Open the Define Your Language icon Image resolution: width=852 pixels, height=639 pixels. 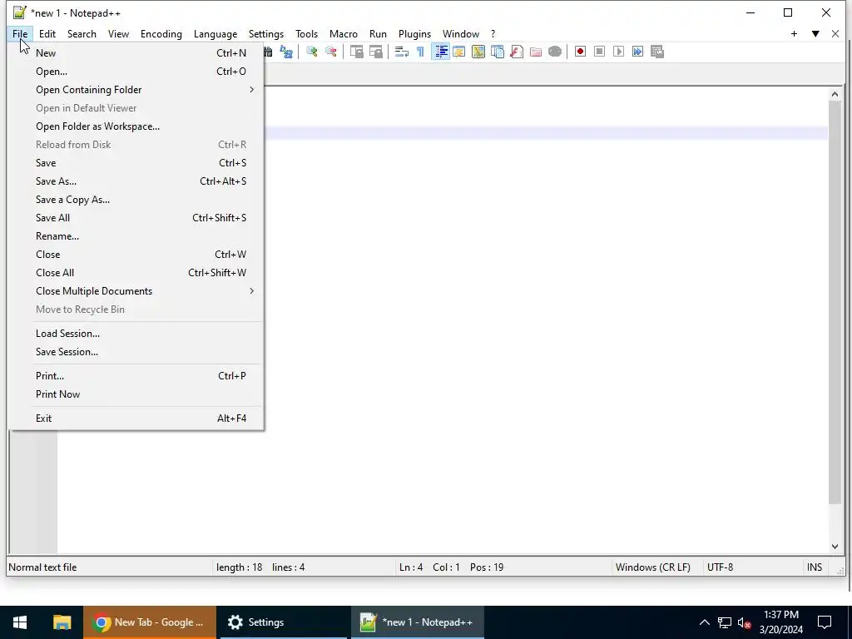click(459, 52)
